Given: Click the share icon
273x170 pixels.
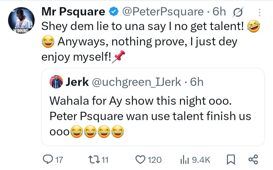Looking at the screenshot, I should (x=253, y=160).
